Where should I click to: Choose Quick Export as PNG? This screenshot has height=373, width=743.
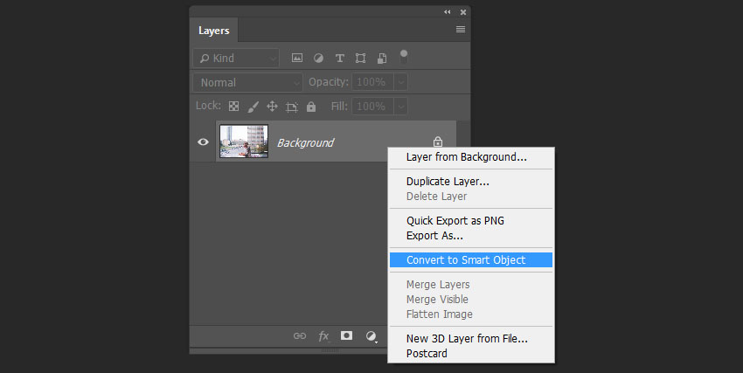coord(471,221)
